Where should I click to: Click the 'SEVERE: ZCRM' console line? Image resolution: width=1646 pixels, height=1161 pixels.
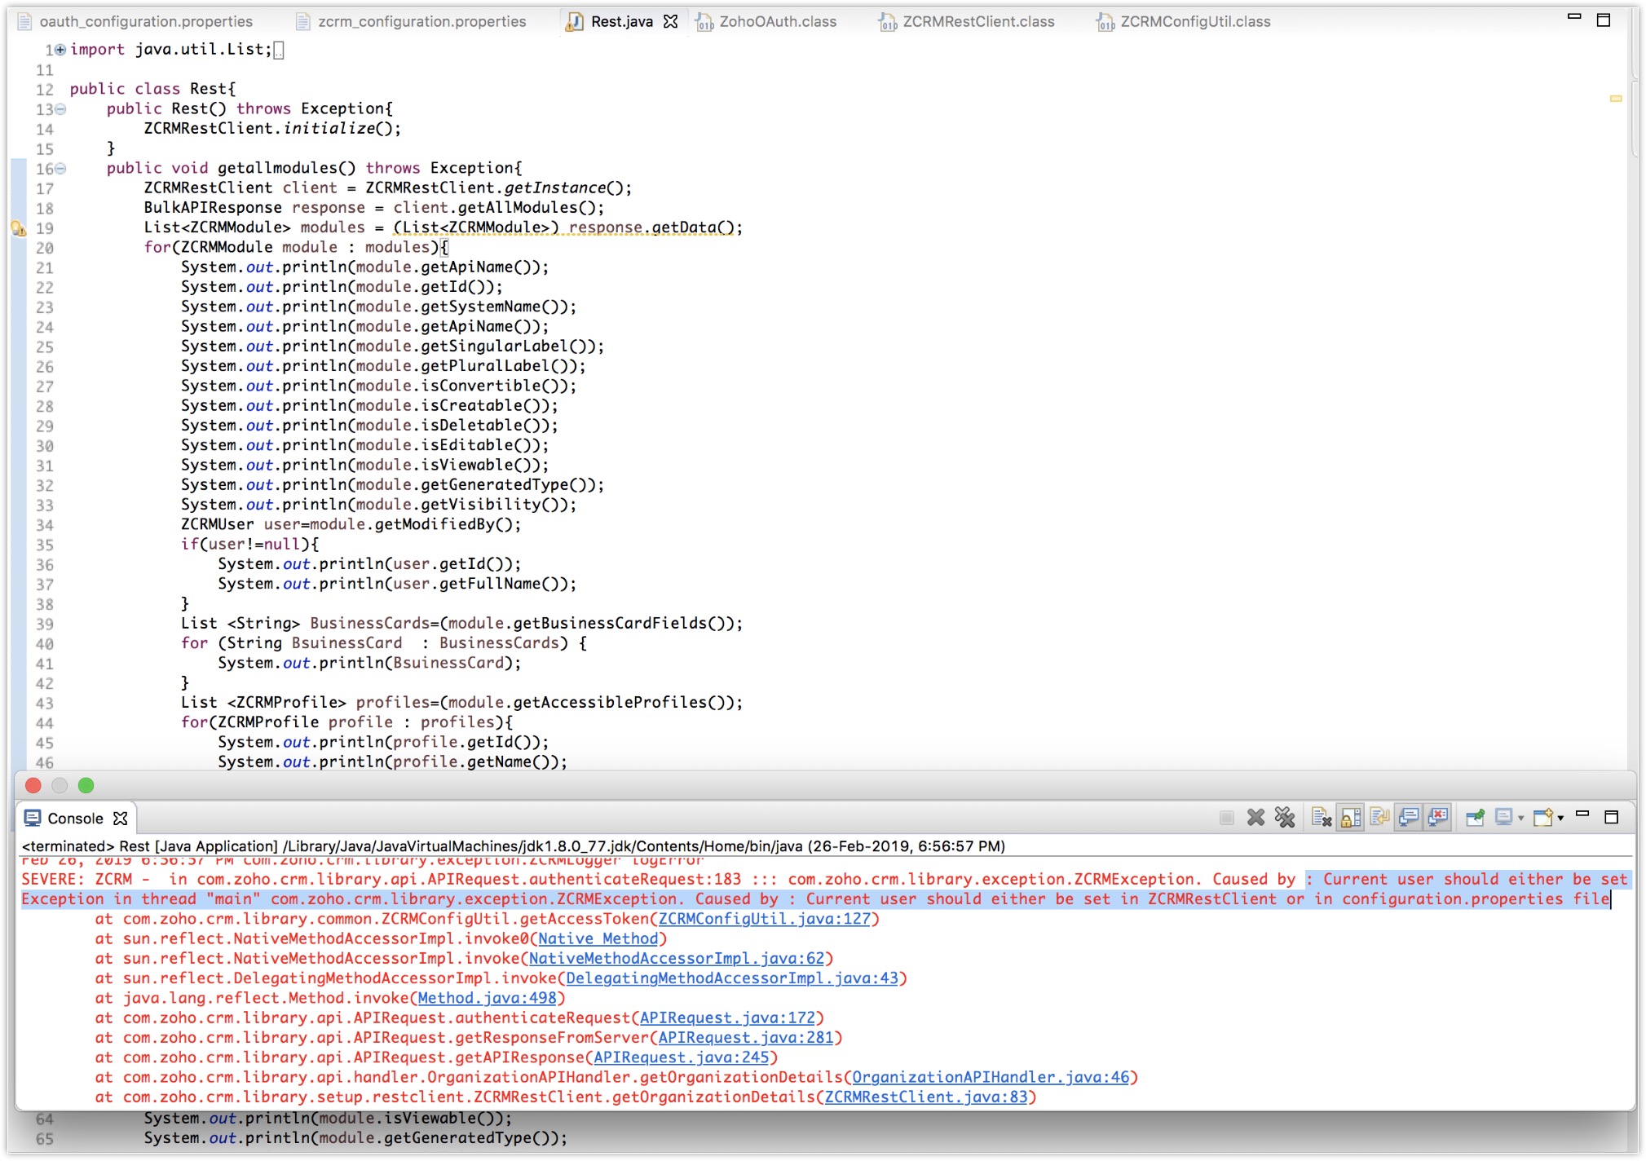pyautogui.click(x=823, y=880)
